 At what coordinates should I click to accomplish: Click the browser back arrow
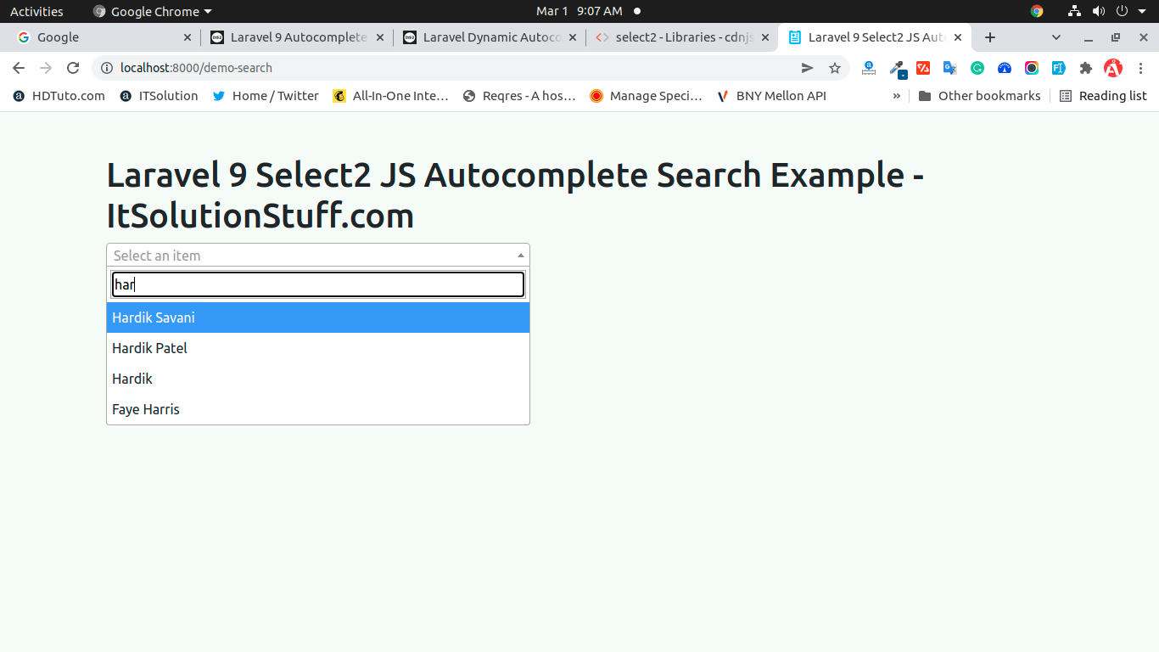coord(19,68)
